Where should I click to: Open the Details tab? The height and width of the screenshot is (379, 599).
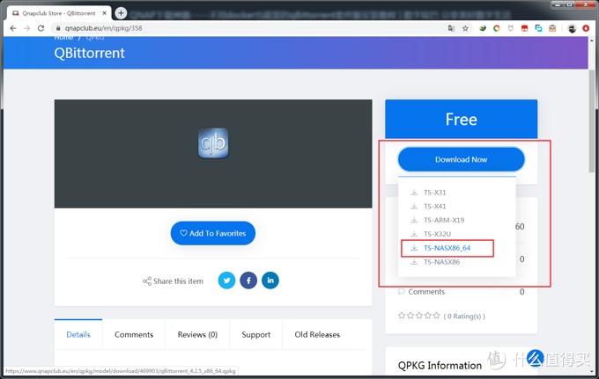pos(78,334)
